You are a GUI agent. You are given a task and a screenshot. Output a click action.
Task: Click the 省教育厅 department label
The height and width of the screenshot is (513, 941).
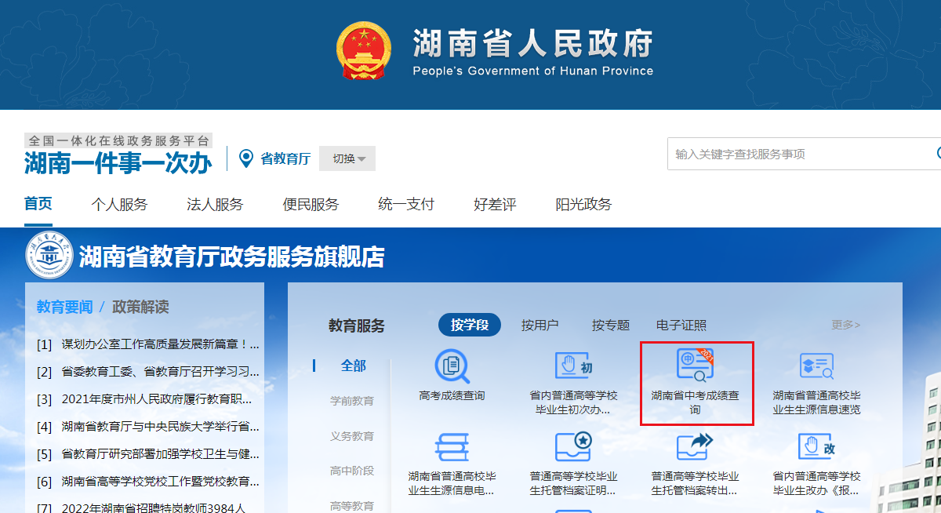(x=285, y=158)
